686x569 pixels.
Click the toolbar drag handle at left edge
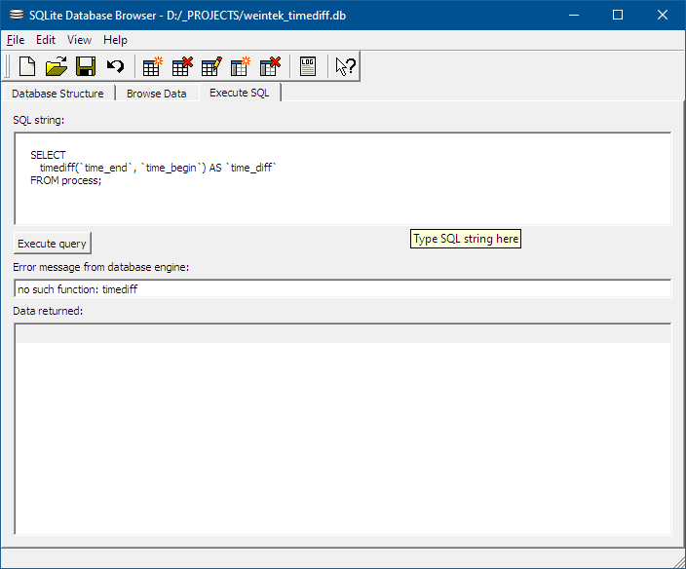click(7, 66)
